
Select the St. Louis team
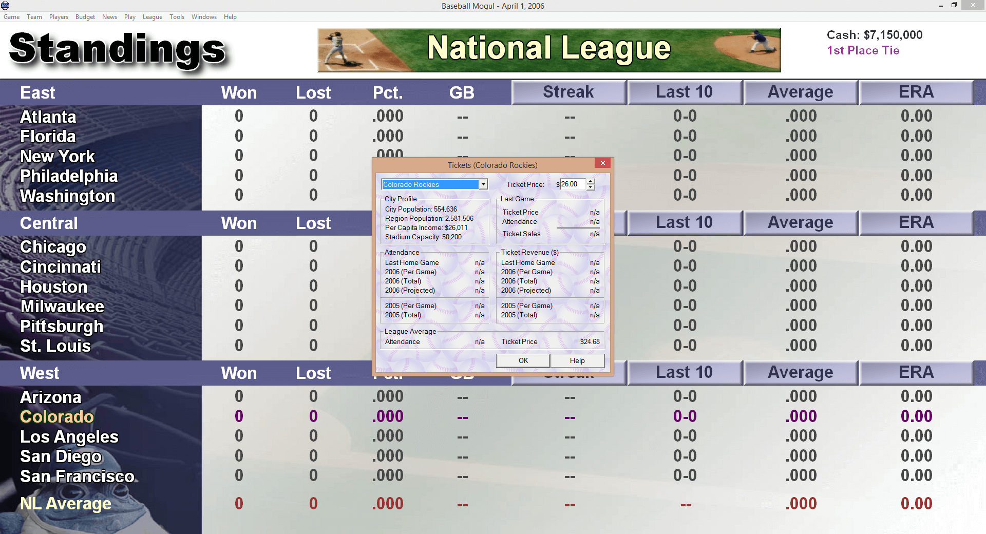[55, 346]
